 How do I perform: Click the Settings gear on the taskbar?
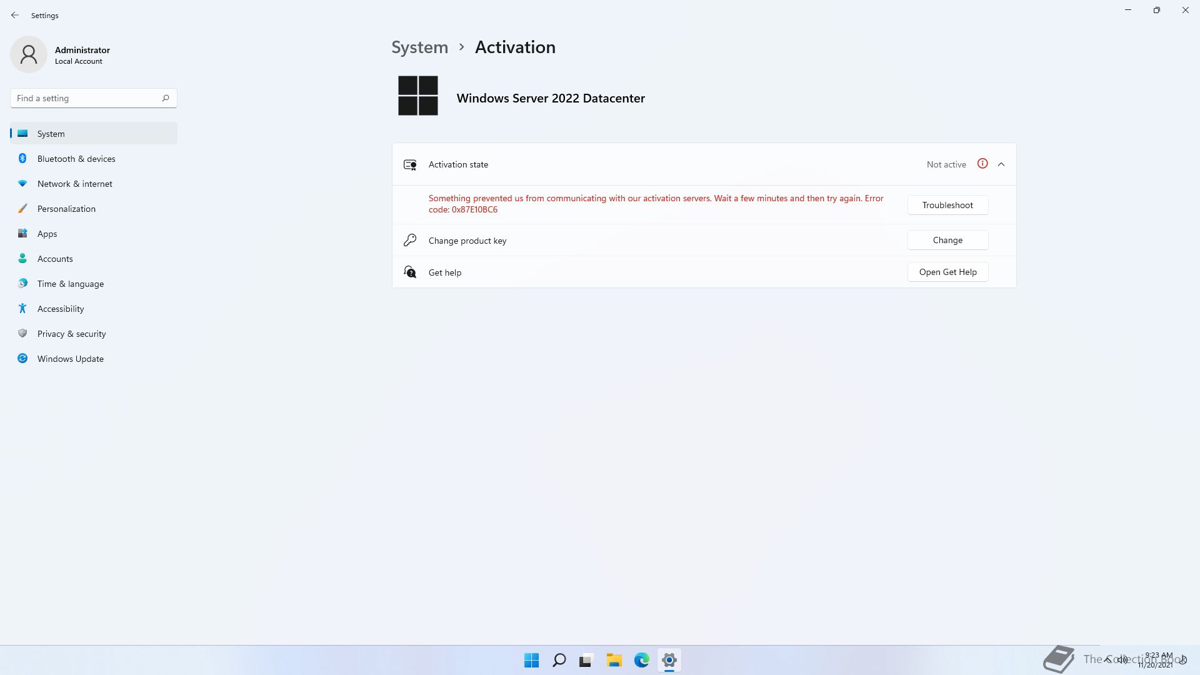point(669,660)
